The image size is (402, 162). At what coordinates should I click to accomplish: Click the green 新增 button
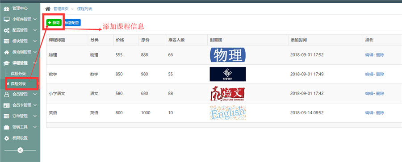pyautogui.click(x=54, y=23)
